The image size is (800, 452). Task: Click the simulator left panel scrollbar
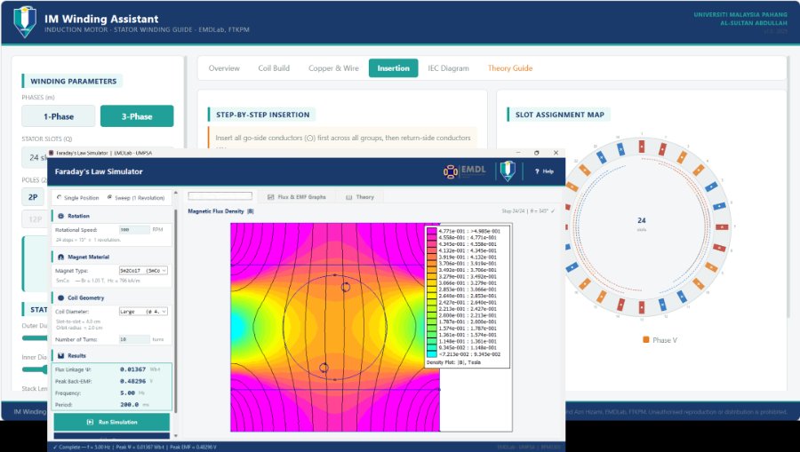tap(176, 311)
